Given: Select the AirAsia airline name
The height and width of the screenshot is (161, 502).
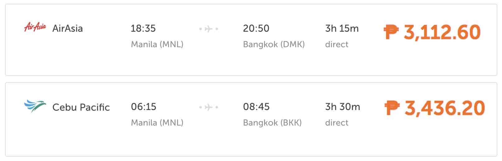Looking at the screenshot, I should coord(68,29).
